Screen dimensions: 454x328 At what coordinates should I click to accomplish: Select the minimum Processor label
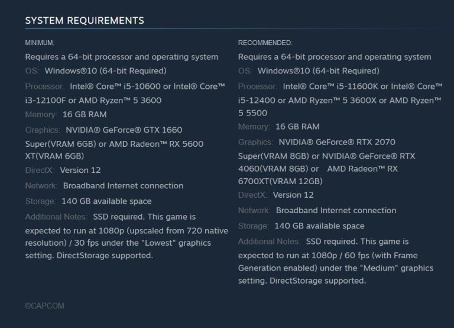tap(44, 86)
